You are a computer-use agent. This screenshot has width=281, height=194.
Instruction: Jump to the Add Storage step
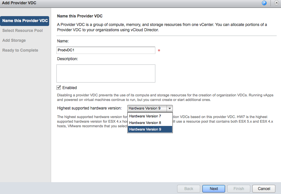[14, 40]
